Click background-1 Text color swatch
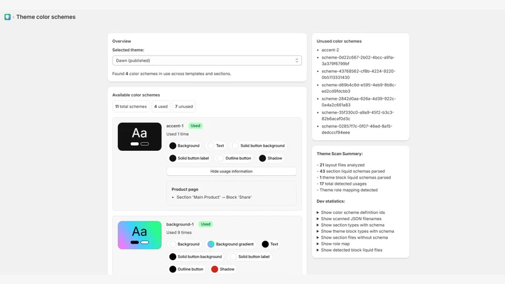The width and height of the screenshot is (505, 284). tap(265, 244)
